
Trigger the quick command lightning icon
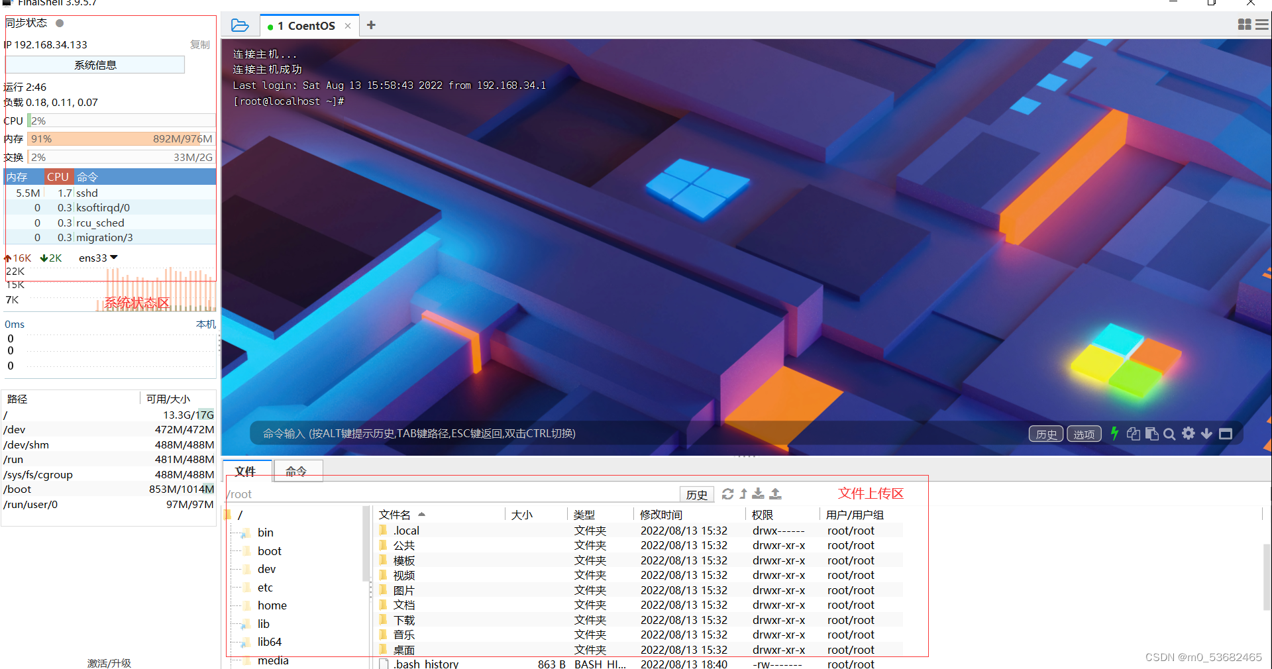click(x=1115, y=434)
